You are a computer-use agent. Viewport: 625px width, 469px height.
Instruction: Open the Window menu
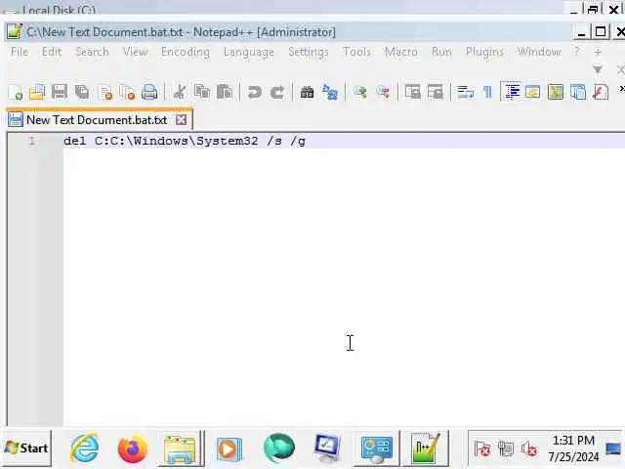pyautogui.click(x=539, y=52)
